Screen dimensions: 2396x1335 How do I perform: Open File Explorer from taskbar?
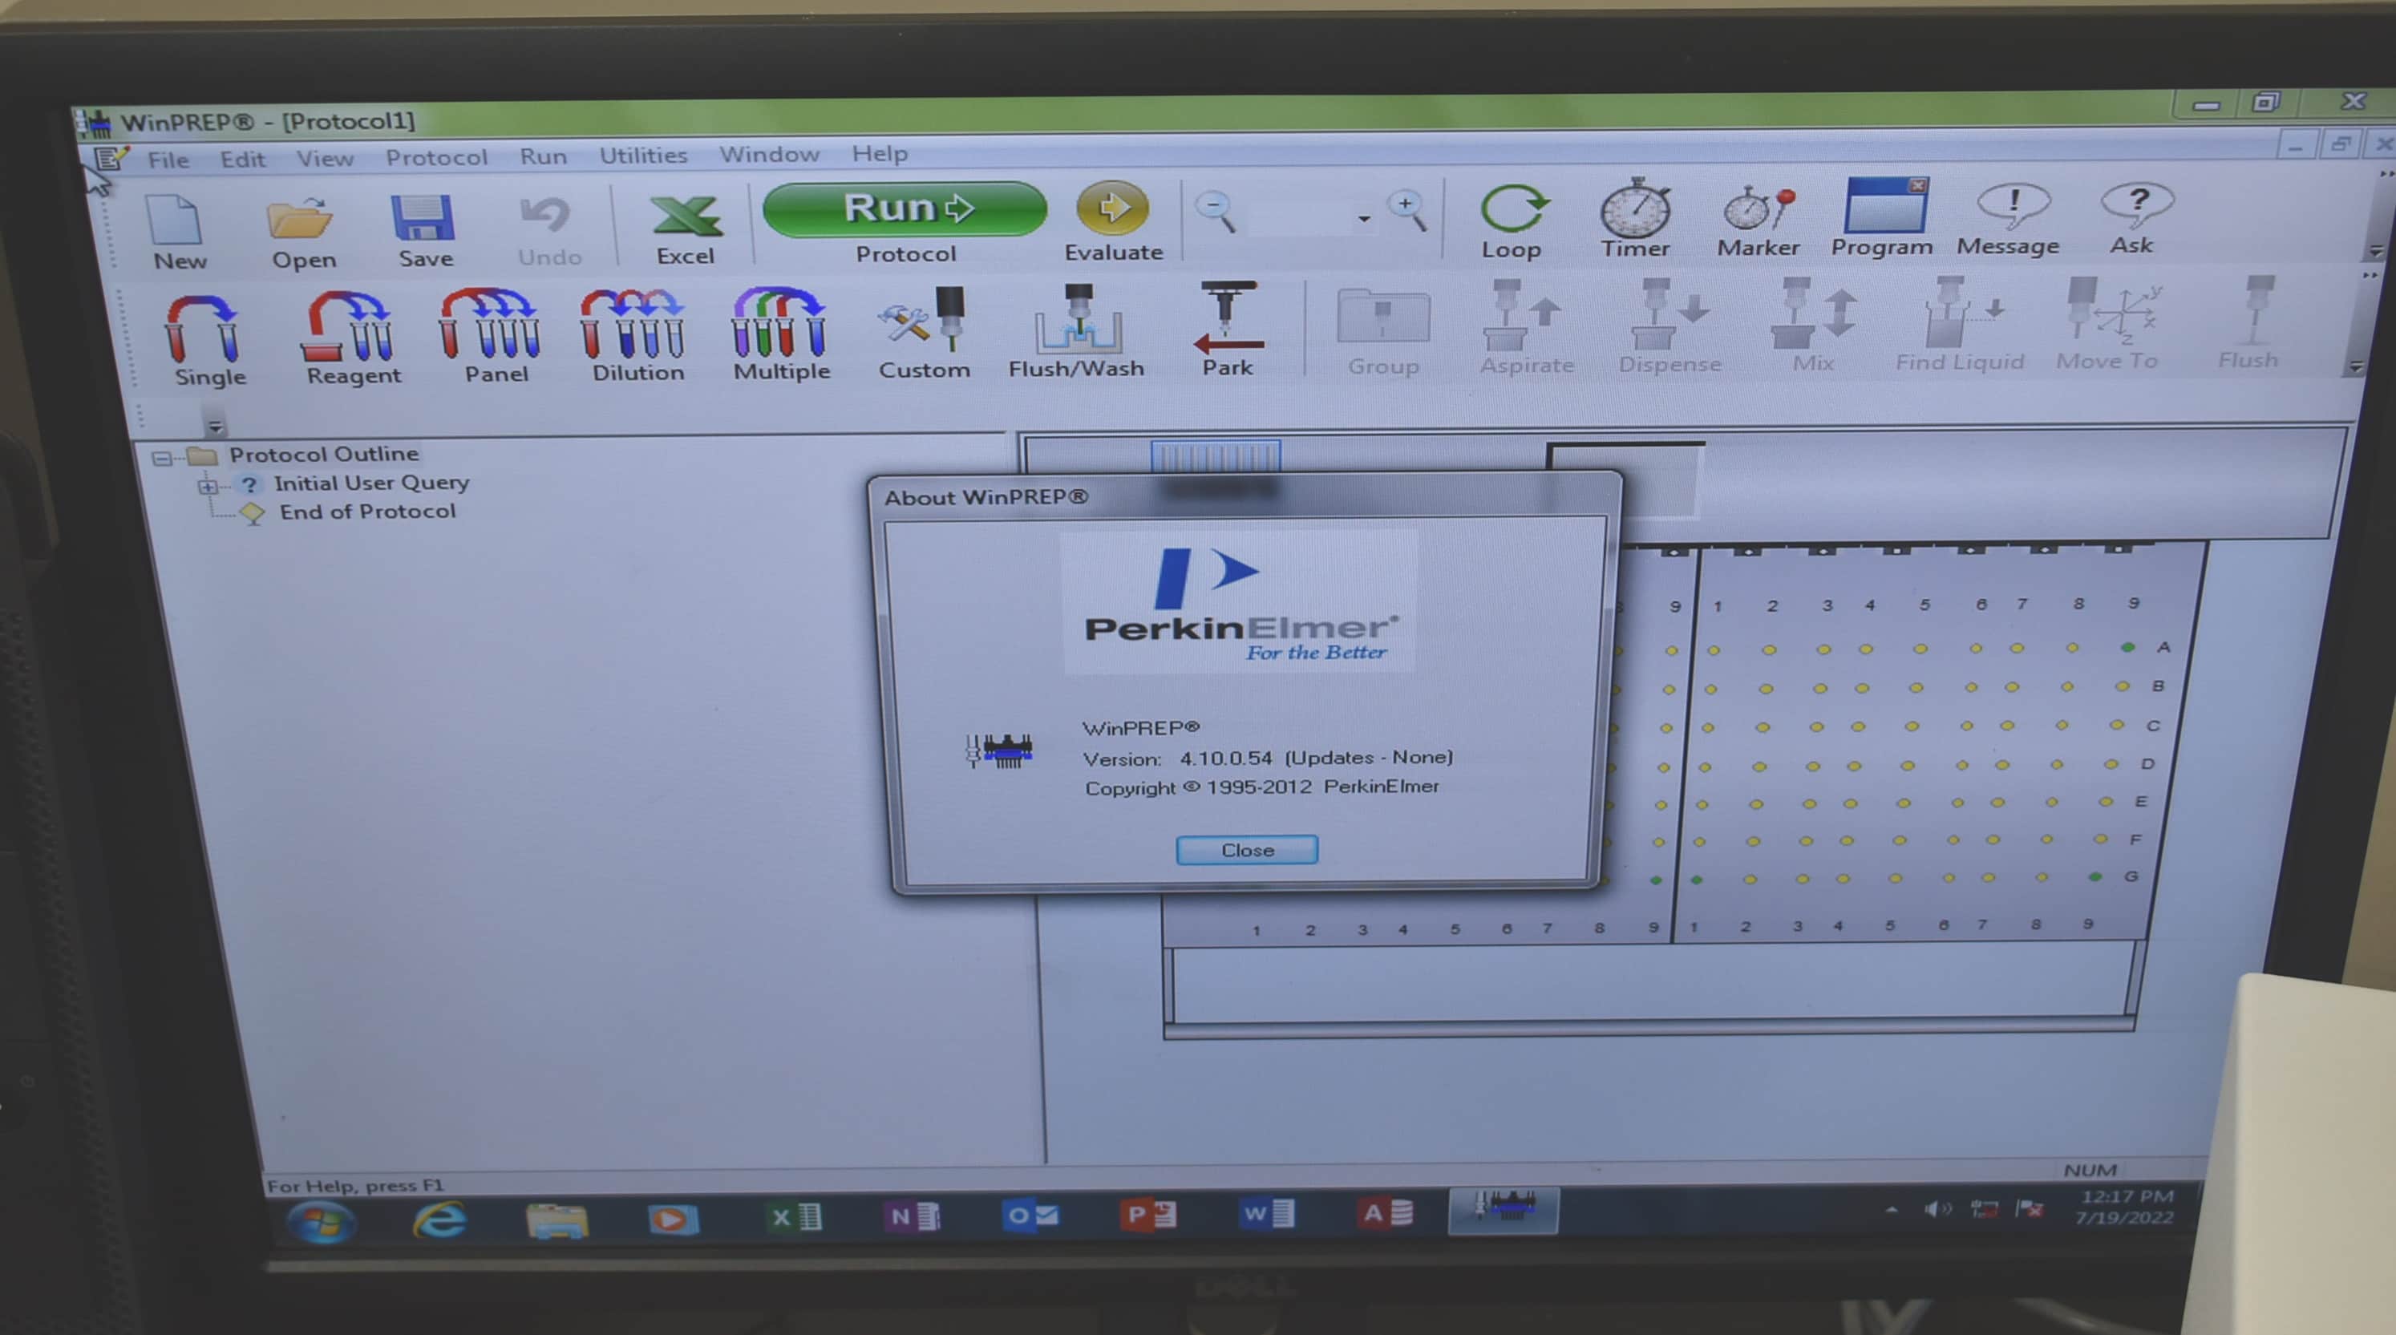click(x=557, y=1220)
